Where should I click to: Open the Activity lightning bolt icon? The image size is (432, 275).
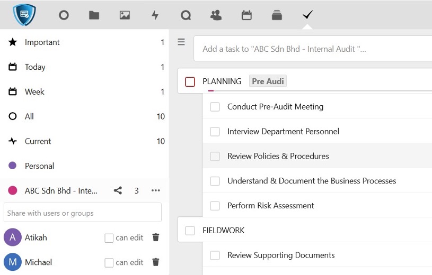(x=155, y=15)
